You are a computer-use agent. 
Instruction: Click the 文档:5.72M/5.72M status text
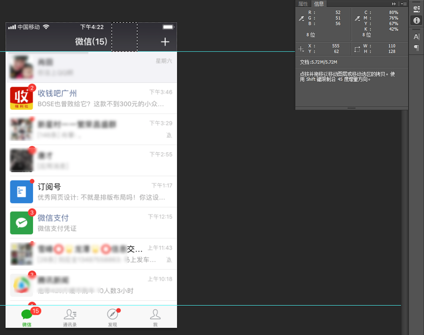click(318, 62)
